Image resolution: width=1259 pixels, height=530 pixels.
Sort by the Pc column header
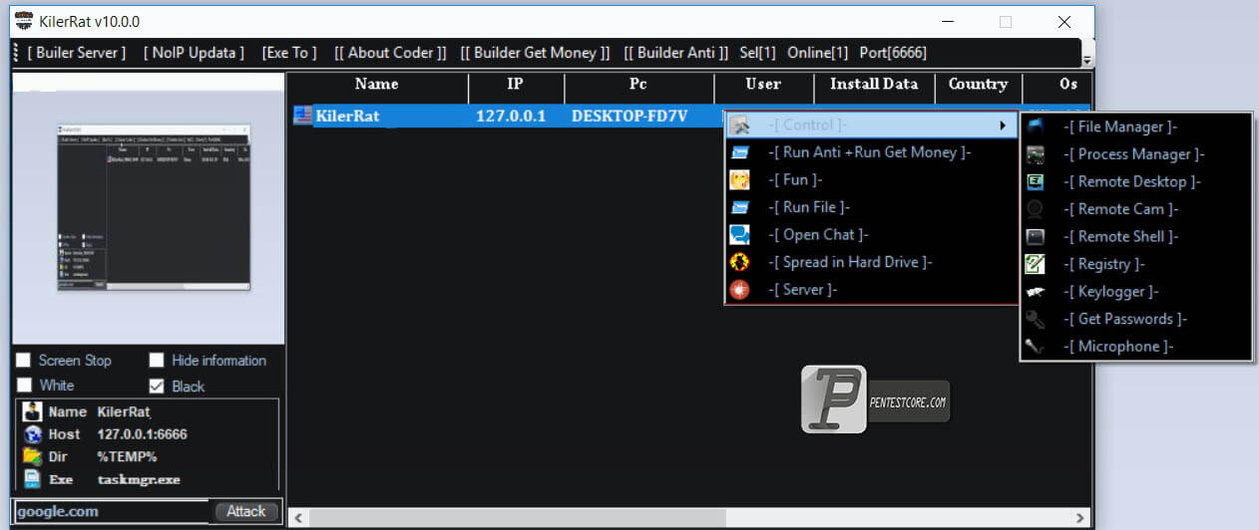click(638, 85)
